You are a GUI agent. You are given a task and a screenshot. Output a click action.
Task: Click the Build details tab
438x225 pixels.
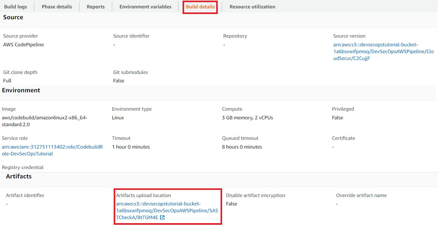200,7
